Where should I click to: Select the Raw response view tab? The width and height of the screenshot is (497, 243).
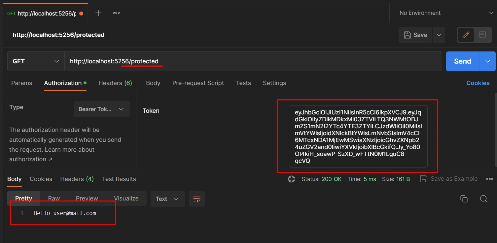point(54,198)
